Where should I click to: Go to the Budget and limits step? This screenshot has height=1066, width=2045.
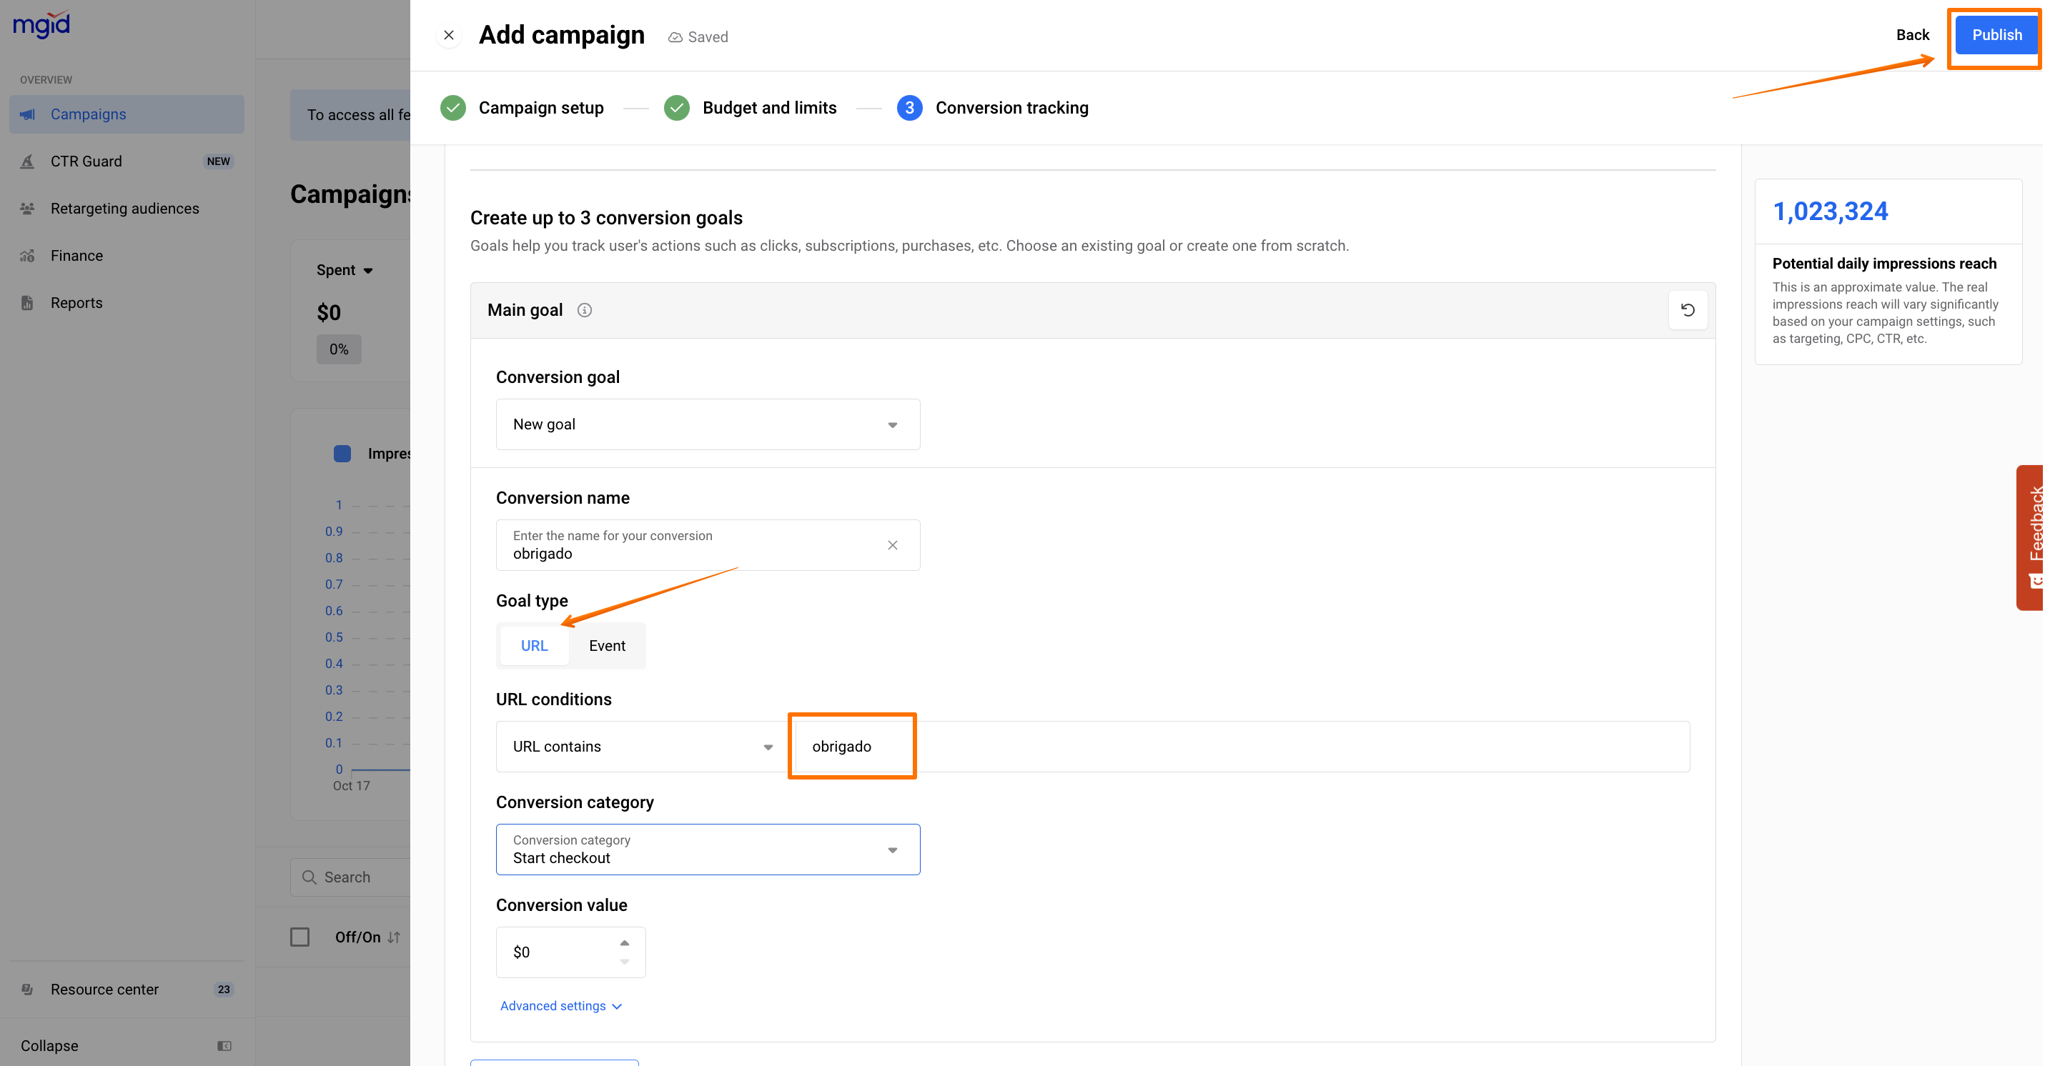pyautogui.click(x=768, y=108)
